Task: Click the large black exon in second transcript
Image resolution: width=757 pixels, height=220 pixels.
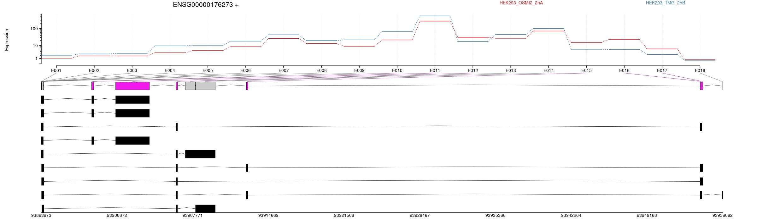Action: [x=132, y=113]
